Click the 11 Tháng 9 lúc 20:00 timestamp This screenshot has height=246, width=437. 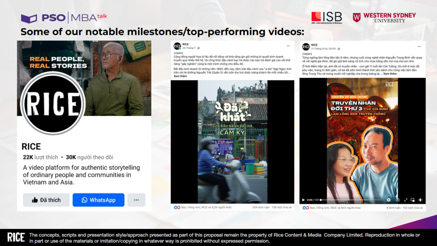pos(323,48)
